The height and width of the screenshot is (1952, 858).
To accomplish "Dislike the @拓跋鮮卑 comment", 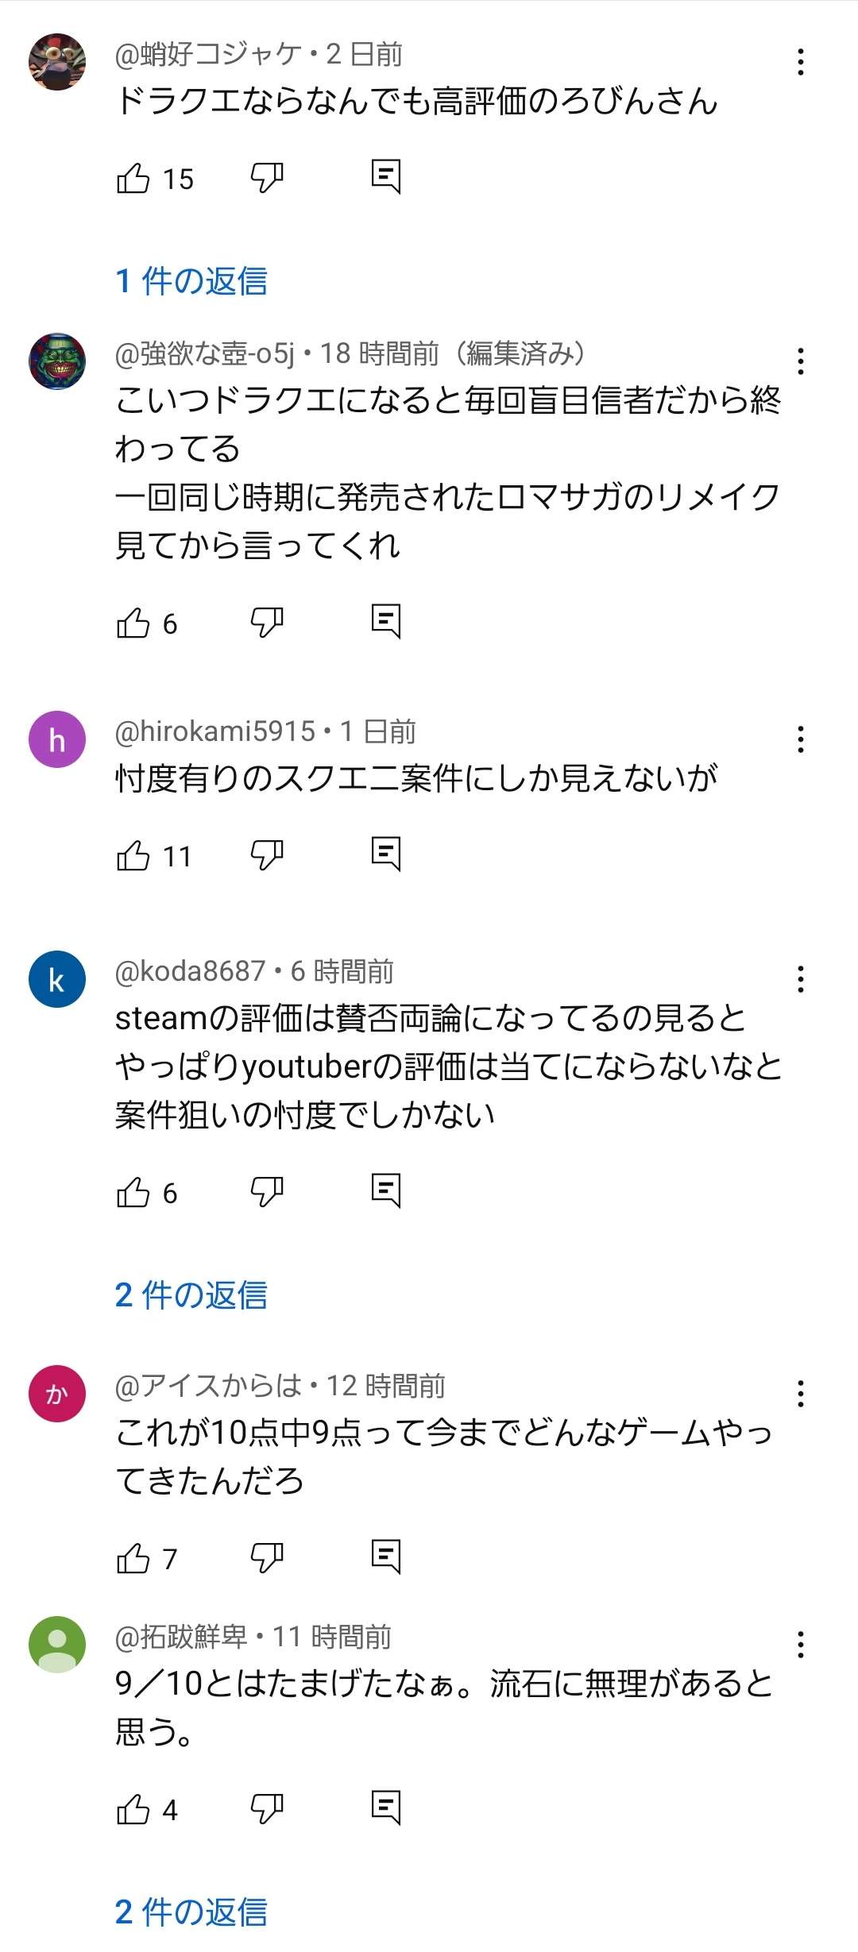I will coord(267,1809).
